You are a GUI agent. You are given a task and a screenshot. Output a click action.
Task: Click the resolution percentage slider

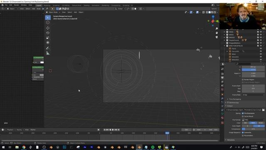253,70
